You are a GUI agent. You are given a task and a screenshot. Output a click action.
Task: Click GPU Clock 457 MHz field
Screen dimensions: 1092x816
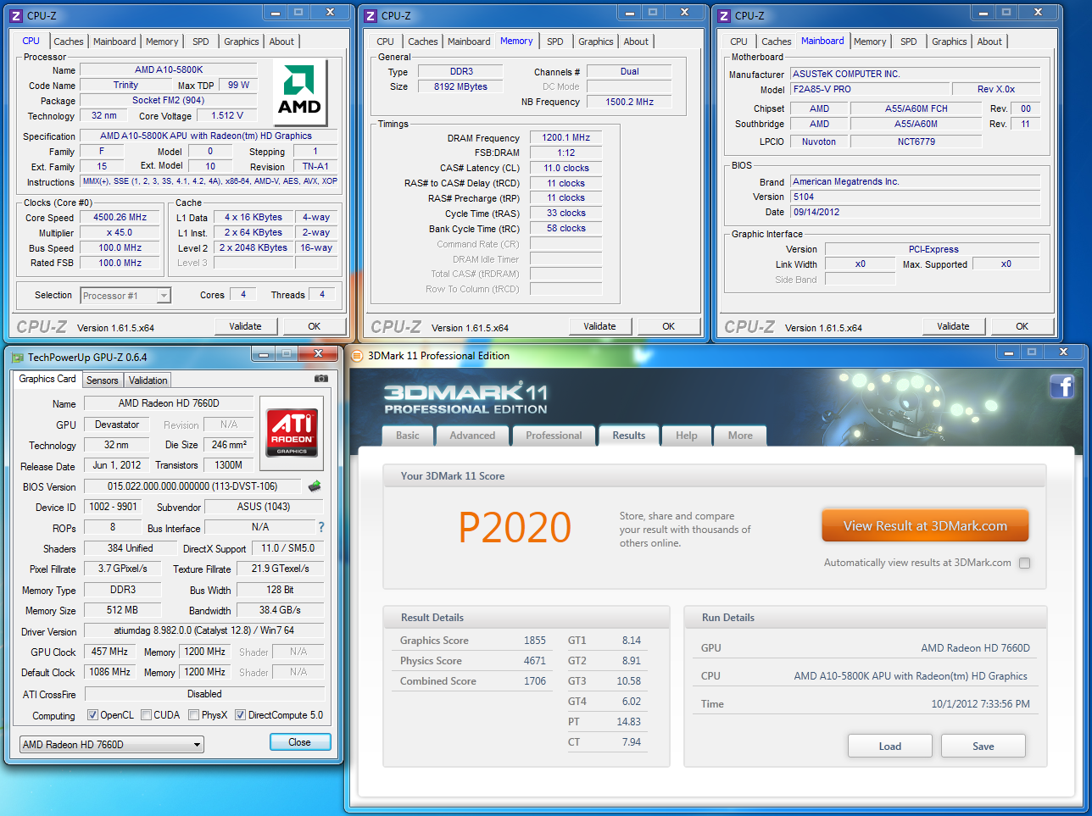pos(110,652)
